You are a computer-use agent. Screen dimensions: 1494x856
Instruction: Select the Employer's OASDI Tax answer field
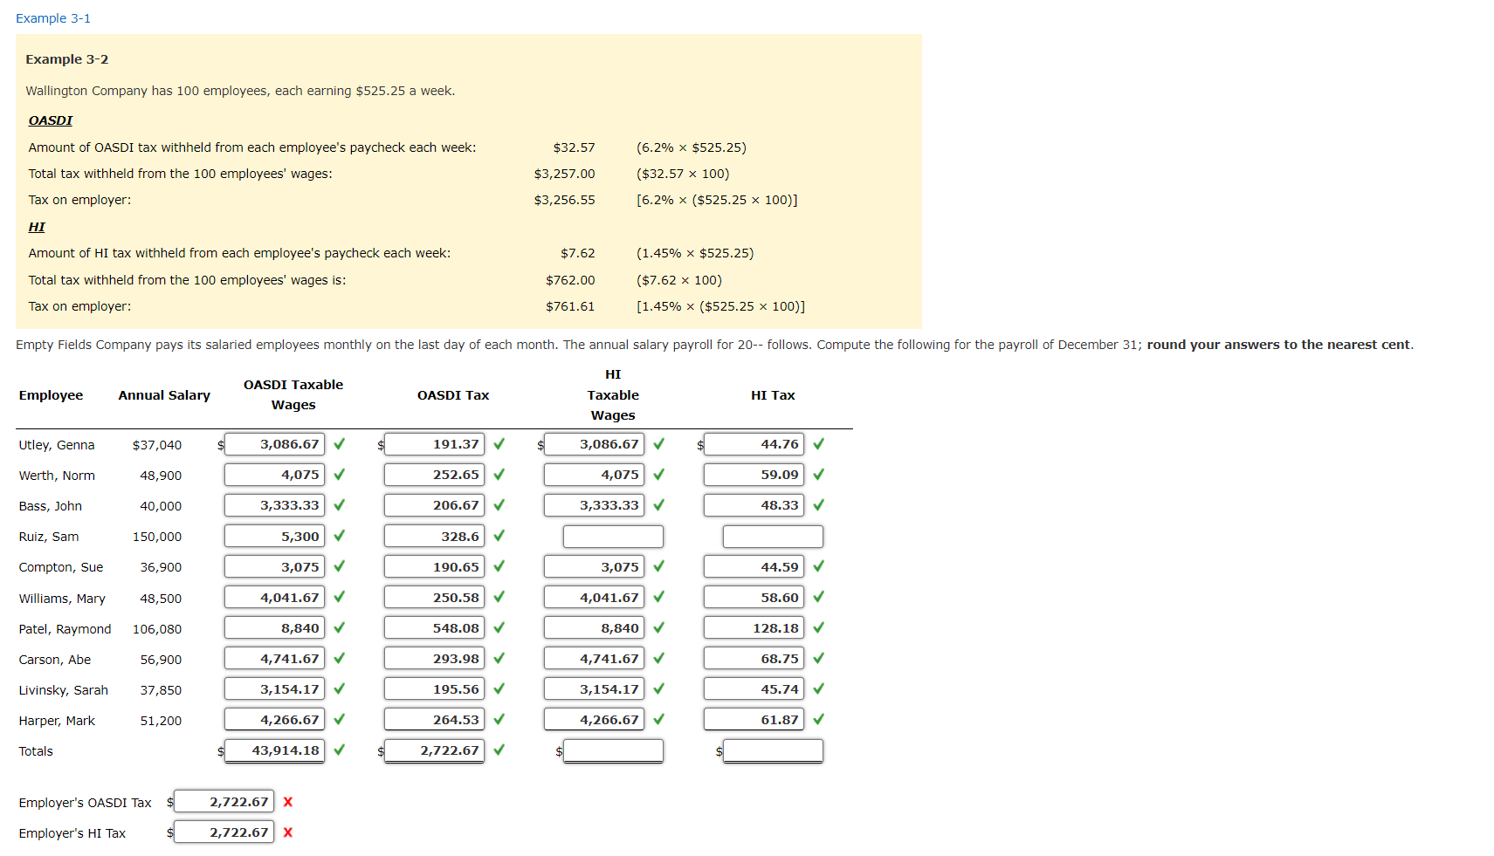click(x=224, y=802)
